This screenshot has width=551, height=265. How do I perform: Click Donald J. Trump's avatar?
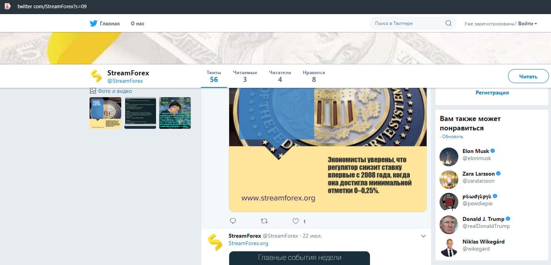coord(449,225)
